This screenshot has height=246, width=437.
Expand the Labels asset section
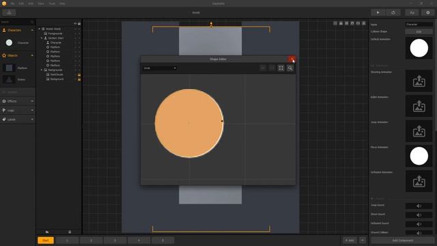point(32,120)
